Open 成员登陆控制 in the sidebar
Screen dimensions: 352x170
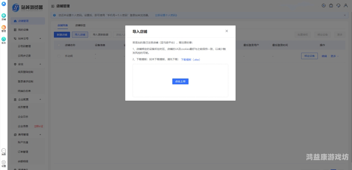pyautogui.click(x=26, y=72)
